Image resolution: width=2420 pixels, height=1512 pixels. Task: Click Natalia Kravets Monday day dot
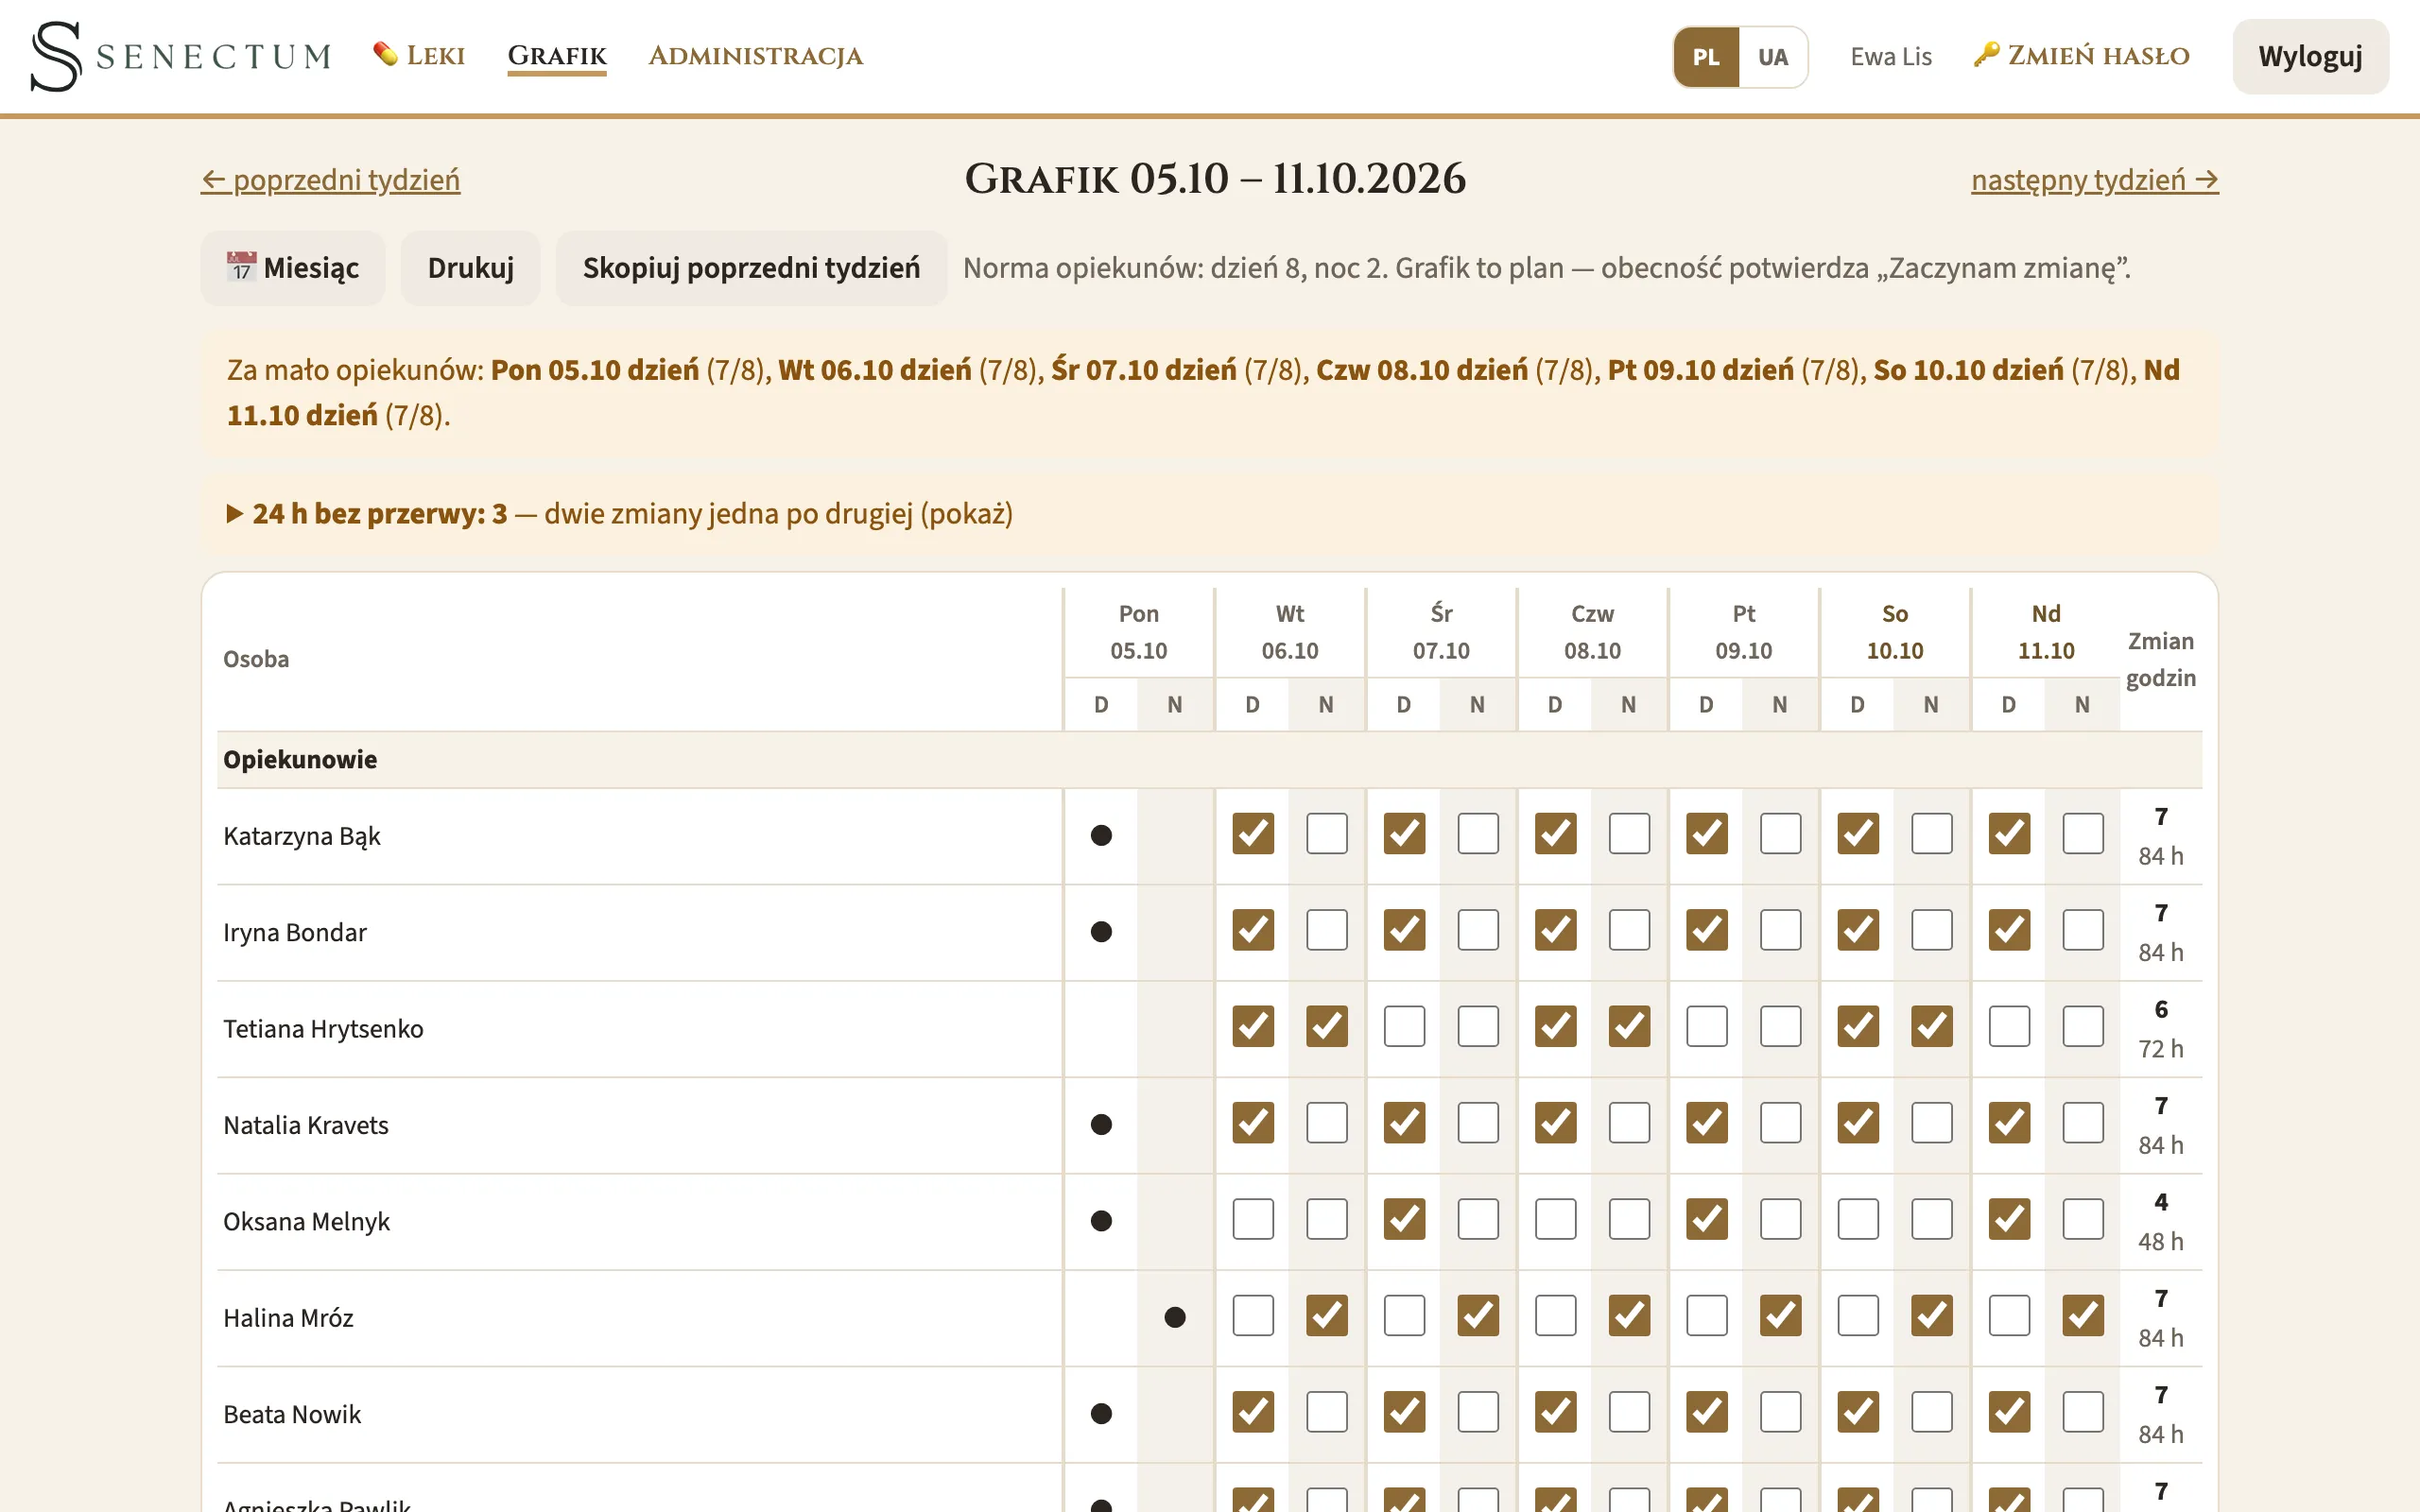point(1101,1125)
